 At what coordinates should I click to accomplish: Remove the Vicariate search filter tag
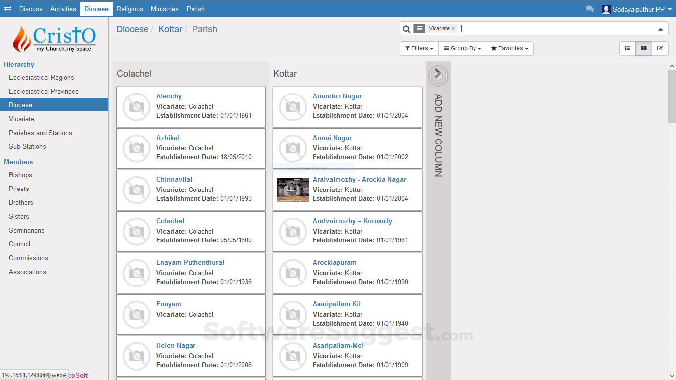453,29
